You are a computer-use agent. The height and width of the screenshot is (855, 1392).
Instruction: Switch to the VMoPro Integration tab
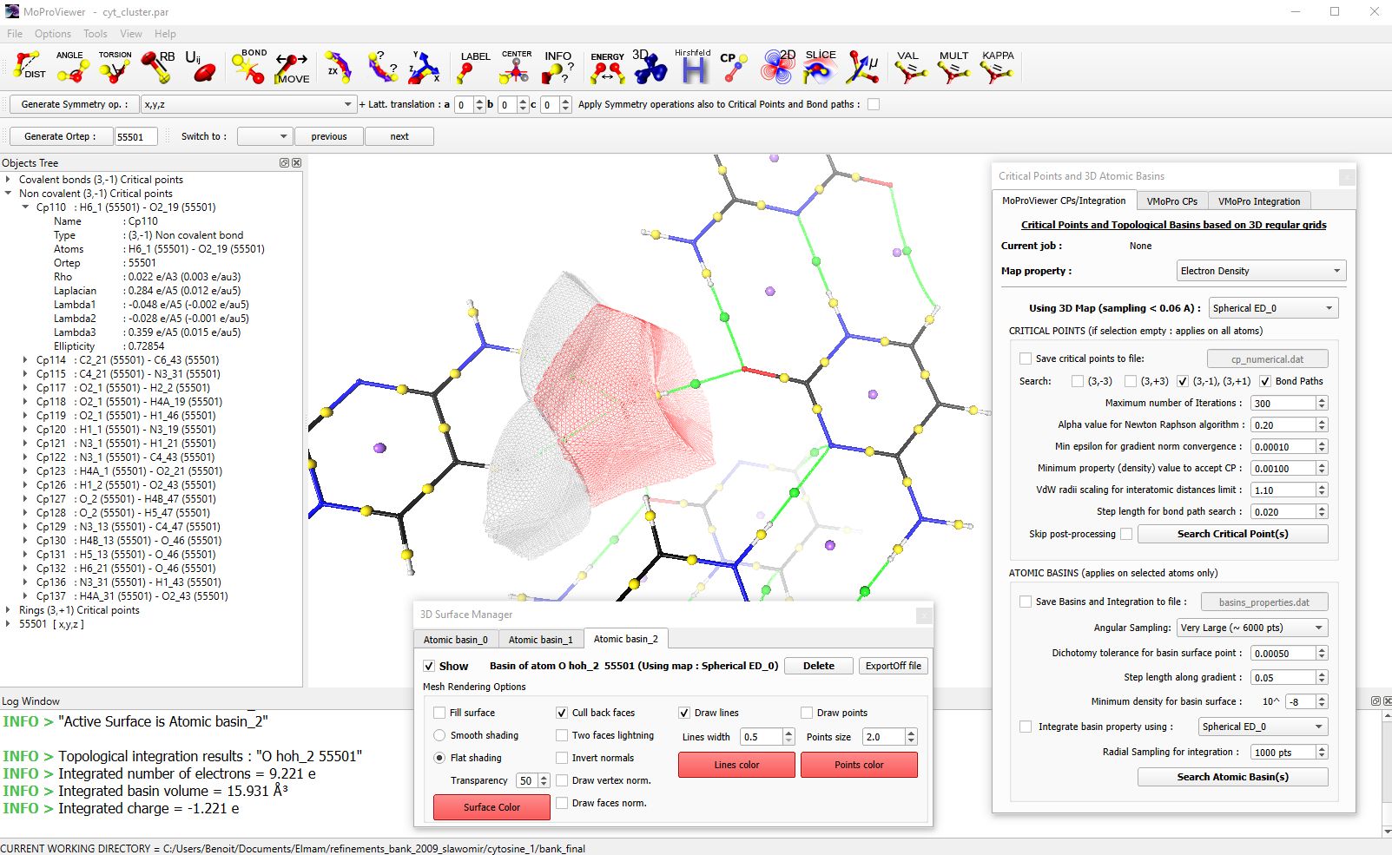pos(1258,201)
